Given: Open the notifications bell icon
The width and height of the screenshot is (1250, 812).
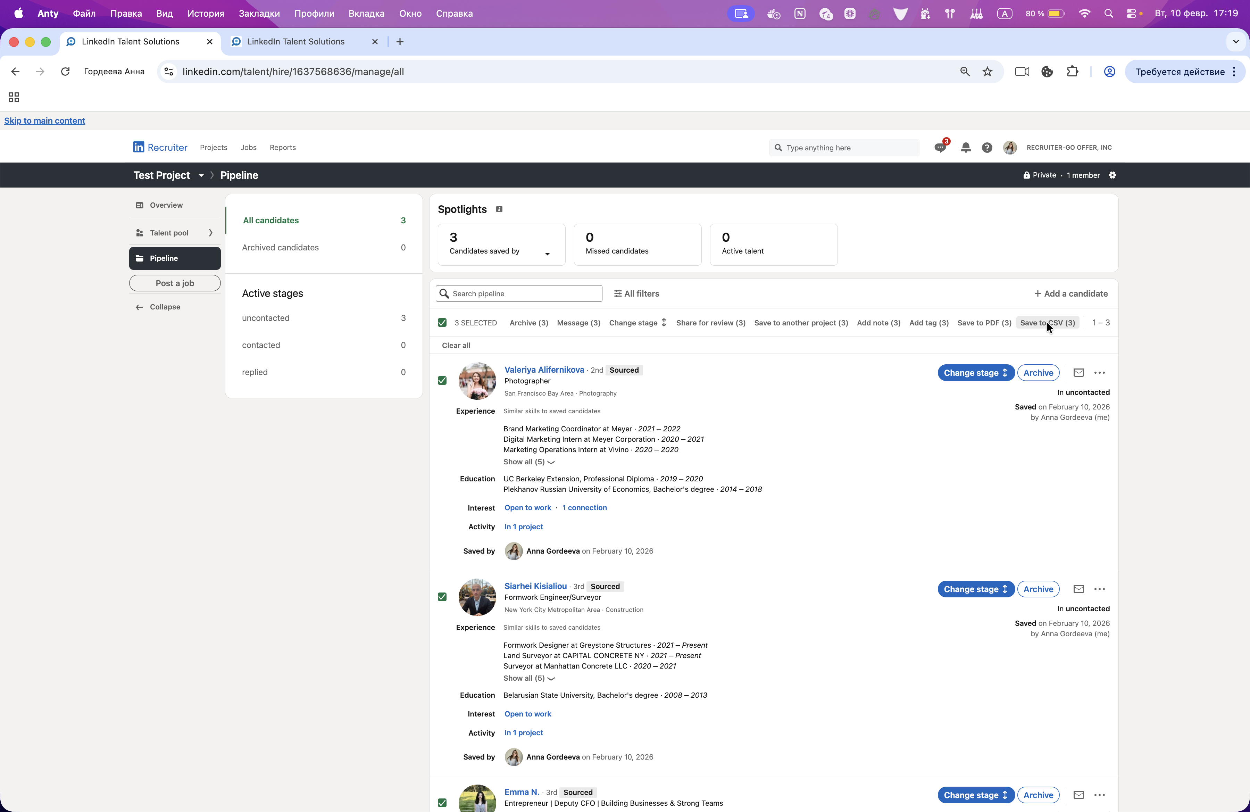Looking at the screenshot, I should [x=965, y=148].
